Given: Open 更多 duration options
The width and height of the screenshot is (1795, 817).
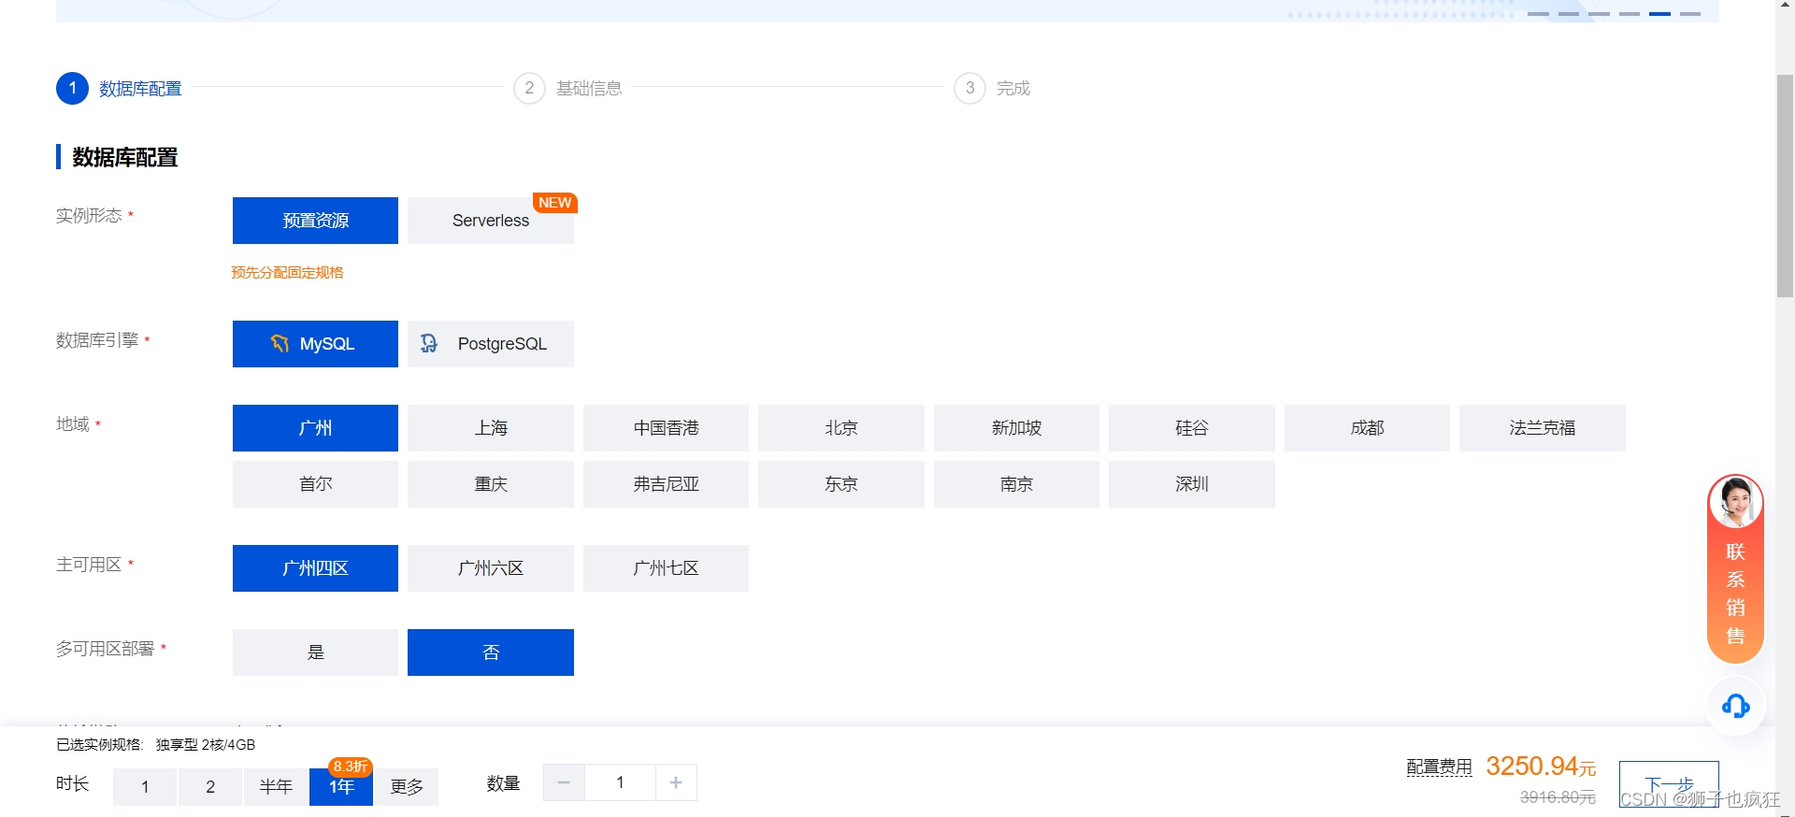Looking at the screenshot, I should [x=407, y=787].
